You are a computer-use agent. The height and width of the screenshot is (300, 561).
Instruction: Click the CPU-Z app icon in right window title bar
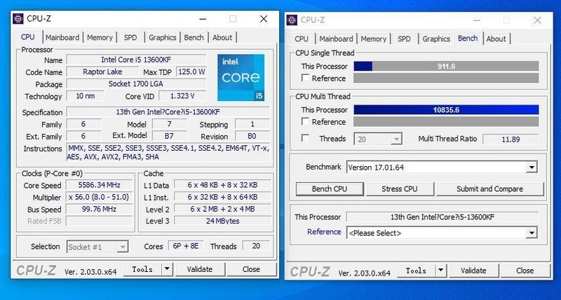(292, 20)
